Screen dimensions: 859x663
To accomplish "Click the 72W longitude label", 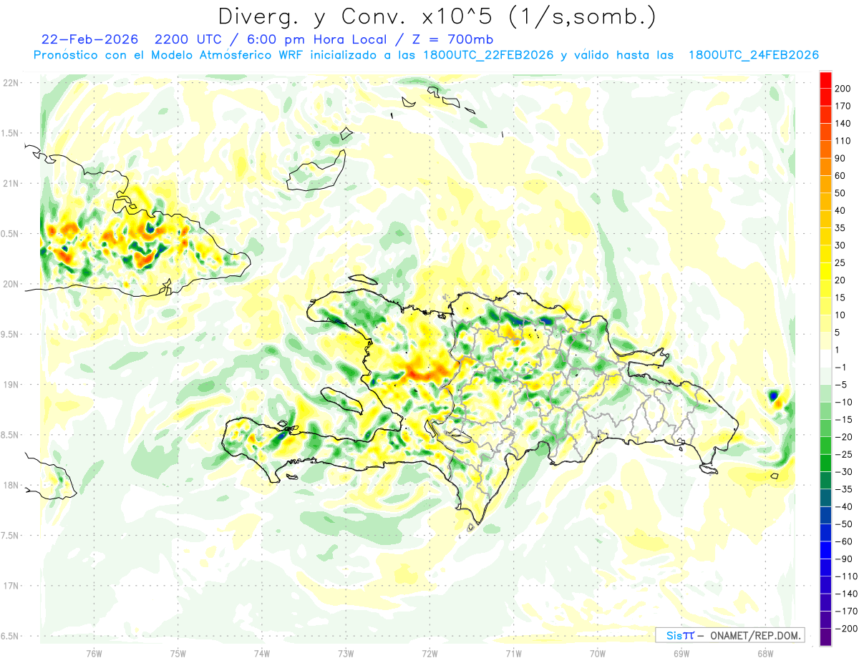I will coord(429,654).
